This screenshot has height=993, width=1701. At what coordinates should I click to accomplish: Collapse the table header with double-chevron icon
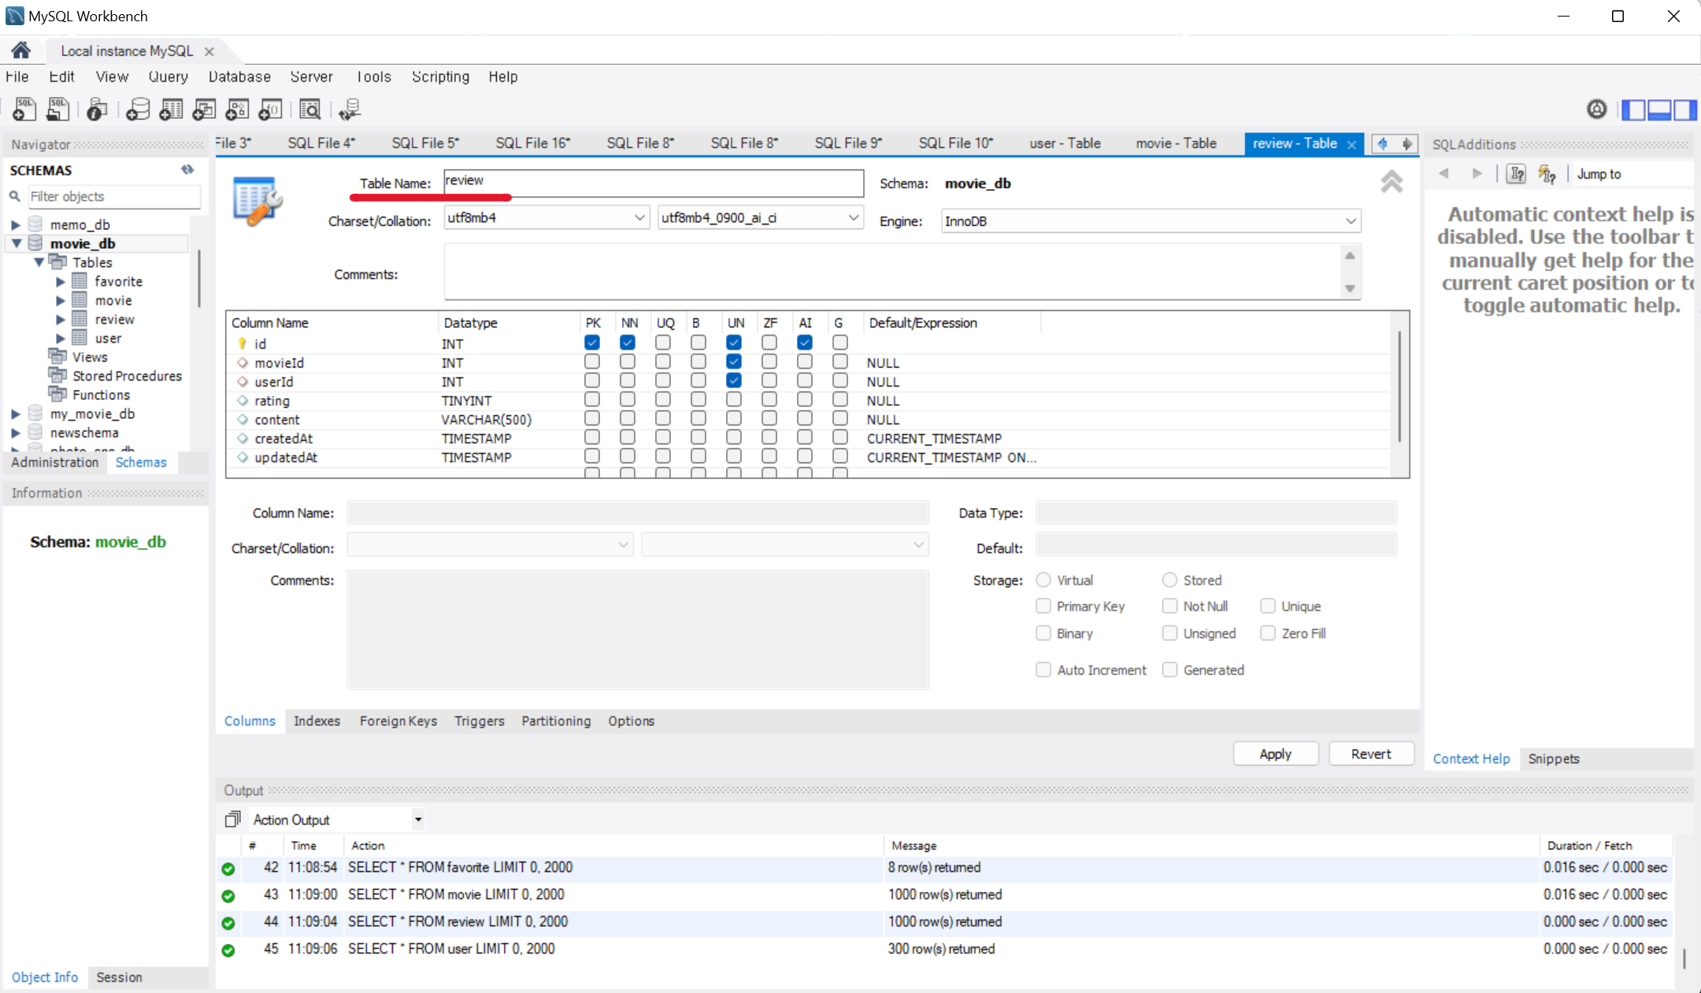click(1392, 182)
